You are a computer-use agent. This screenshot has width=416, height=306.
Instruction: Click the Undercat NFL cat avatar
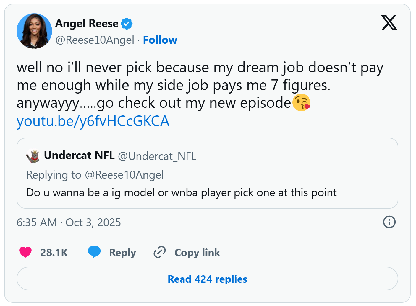pyautogui.click(x=33, y=156)
